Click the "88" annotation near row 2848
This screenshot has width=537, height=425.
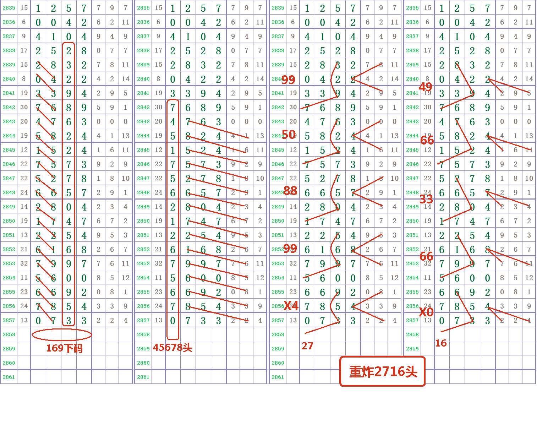tap(290, 191)
